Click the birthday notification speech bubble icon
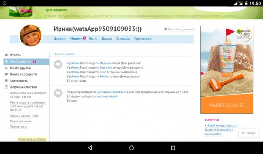Image resolution: width=263 pixels, height=154 pixels. (x=58, y=65)
